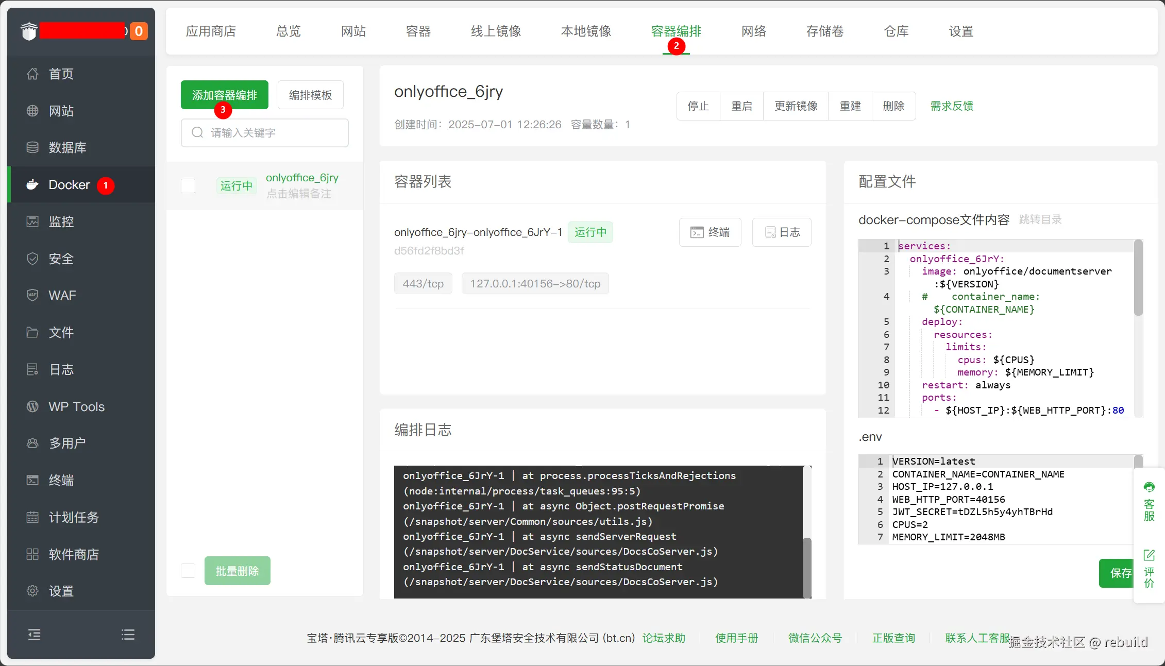Click the 跳转目录 link
Screen dimensions: 1165x666
tap(1040, 220)
